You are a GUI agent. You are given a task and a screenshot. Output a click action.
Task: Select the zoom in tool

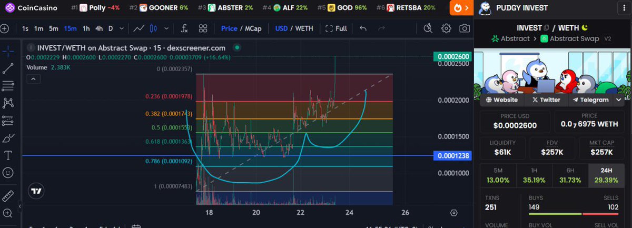(8, 213)
